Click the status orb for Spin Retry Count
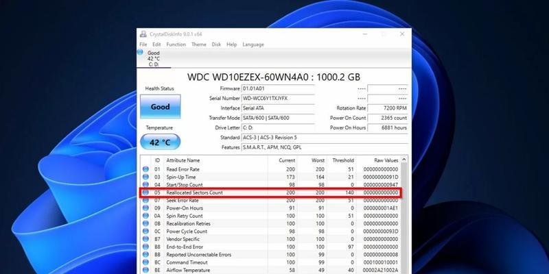The height and width of the screenshot is (274, 549). pyautogui.click(x=145, y=216)
